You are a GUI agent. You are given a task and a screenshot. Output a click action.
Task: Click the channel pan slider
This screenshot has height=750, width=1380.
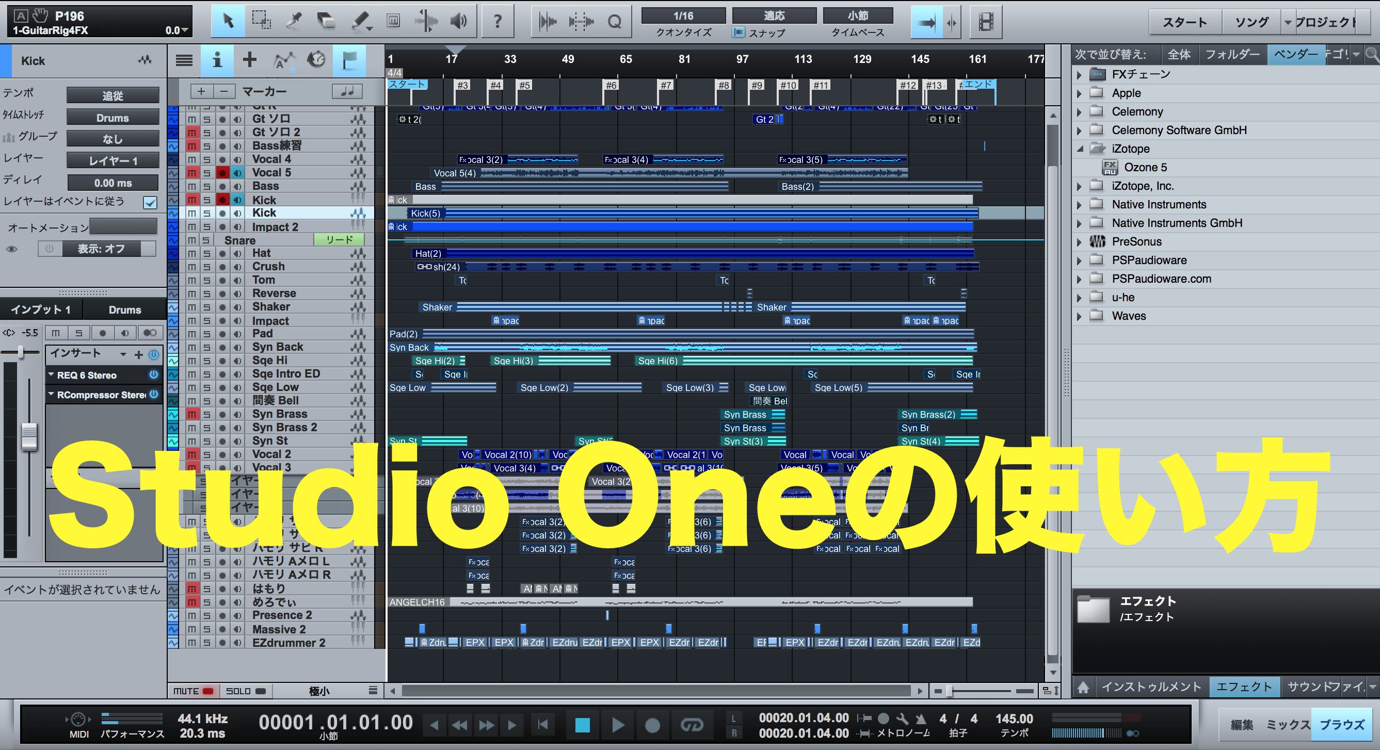tap(20, 352)
